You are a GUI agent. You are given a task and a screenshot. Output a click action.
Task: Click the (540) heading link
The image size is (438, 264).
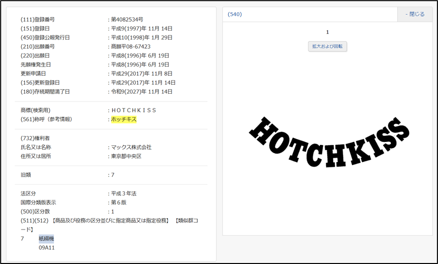pos(235,14)
